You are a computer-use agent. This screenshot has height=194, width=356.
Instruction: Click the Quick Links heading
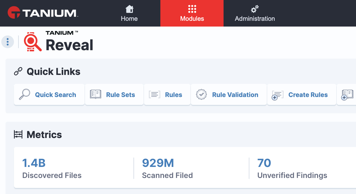click(53, 72)
